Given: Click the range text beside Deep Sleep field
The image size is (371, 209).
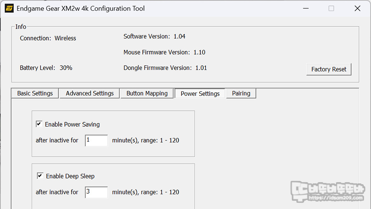Looking at the screenshot, I should (146, 192).
